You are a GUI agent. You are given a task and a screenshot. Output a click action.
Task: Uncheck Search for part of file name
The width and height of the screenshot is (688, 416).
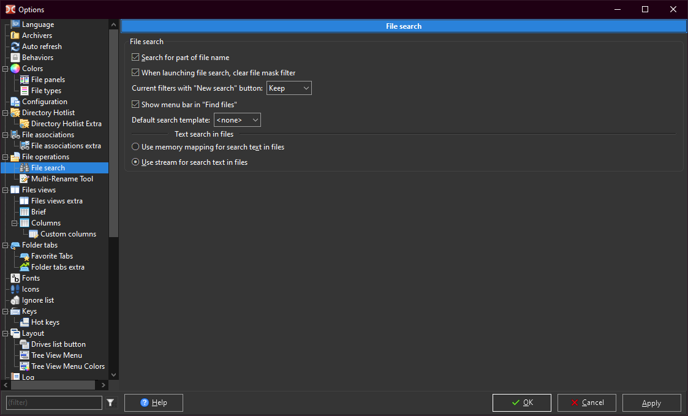pyautogui.click(x=136, y=58)
